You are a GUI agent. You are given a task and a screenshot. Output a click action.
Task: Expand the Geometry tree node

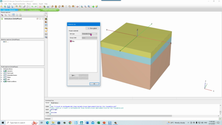tap(1, 71)
